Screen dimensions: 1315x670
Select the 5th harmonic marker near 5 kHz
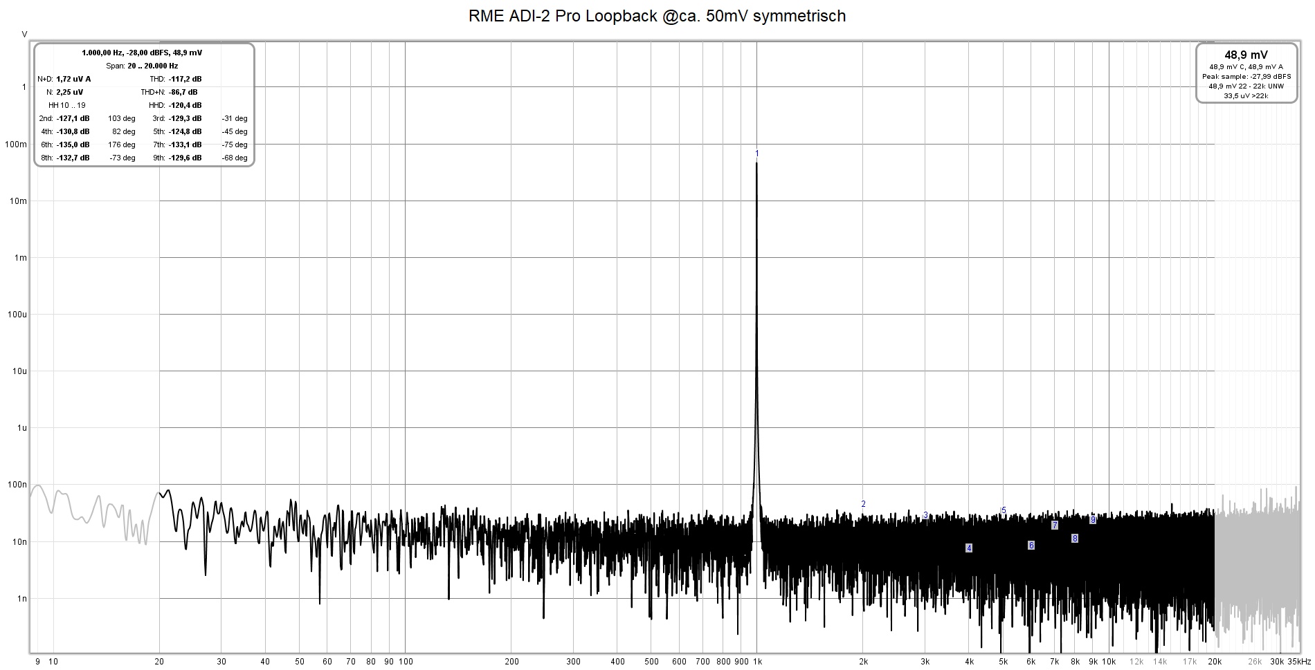[1004, 510]
